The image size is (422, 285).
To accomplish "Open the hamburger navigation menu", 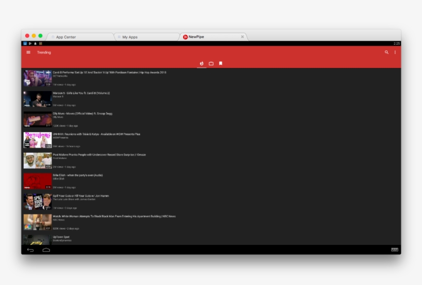I will (x=28, y=52).
